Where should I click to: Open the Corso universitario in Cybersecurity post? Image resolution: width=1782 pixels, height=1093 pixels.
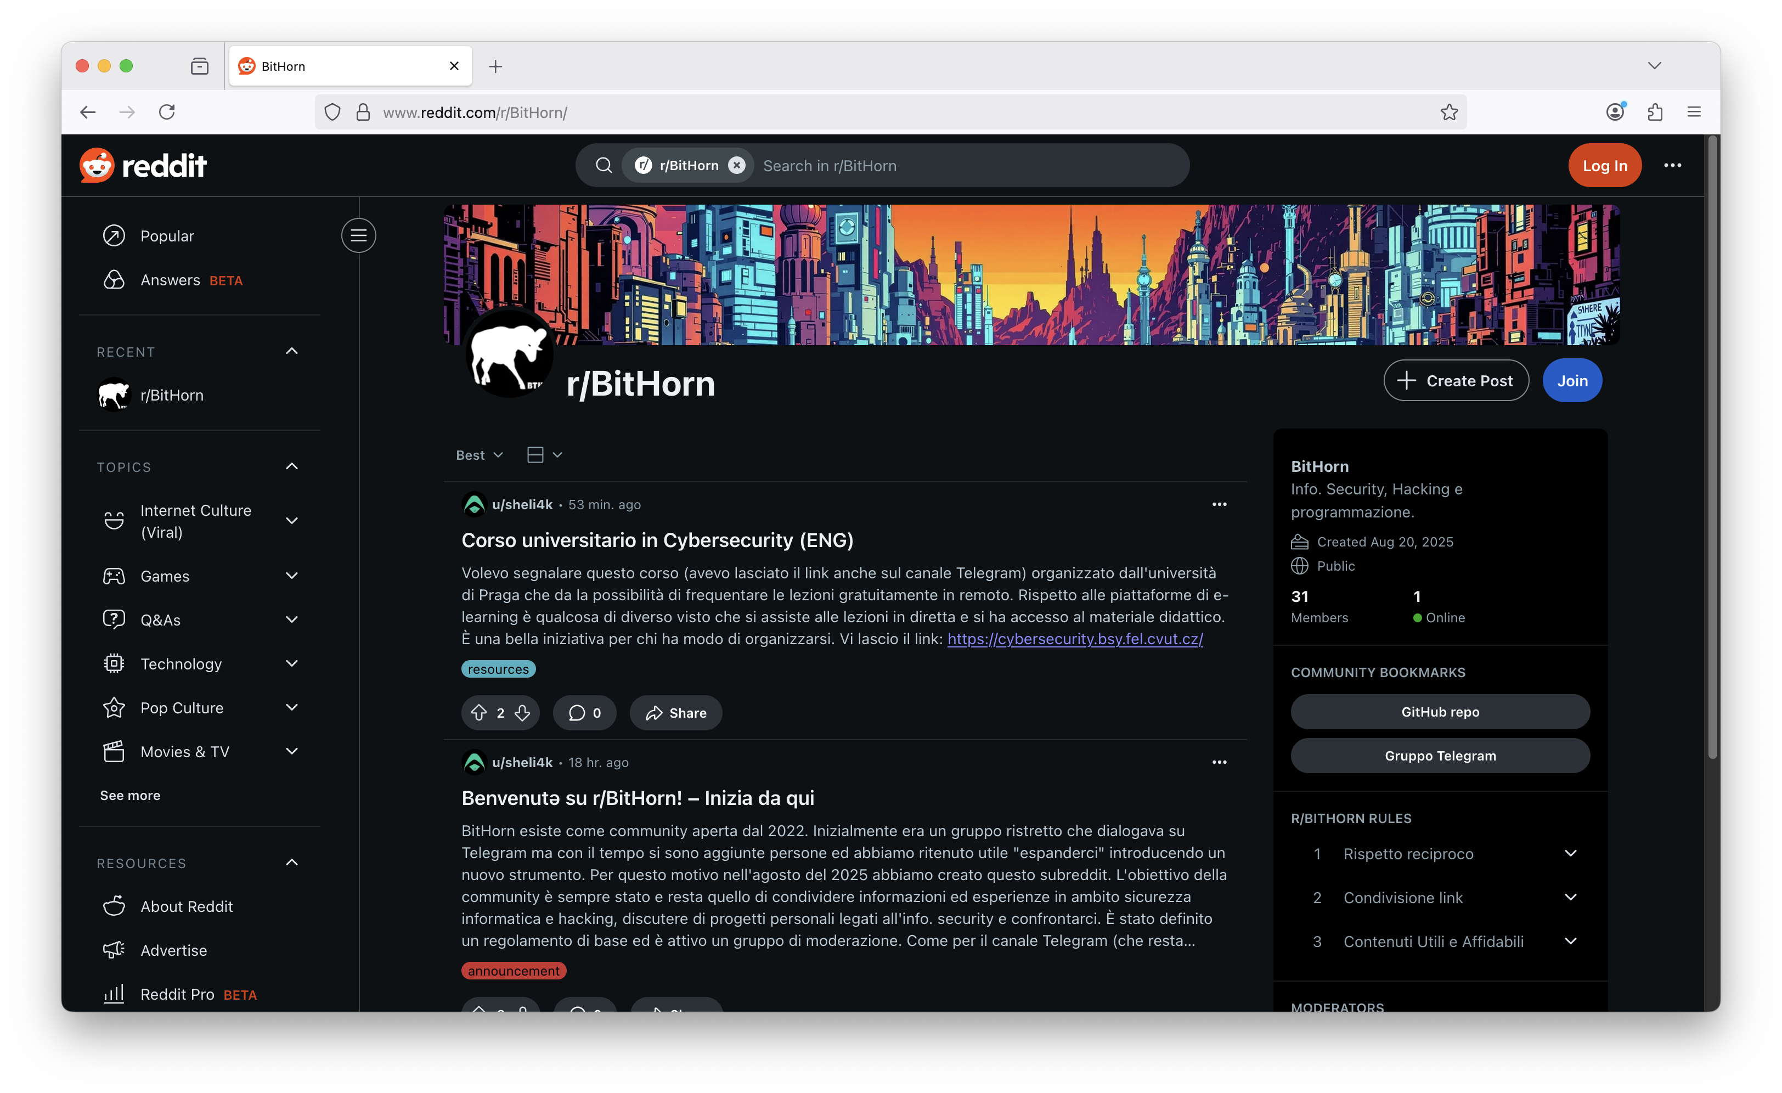coord(657,540)
